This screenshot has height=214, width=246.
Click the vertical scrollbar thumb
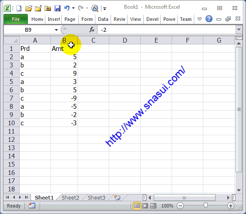[239, 110]
